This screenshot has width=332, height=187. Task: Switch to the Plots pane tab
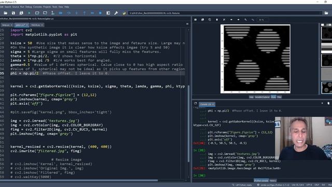273,97
